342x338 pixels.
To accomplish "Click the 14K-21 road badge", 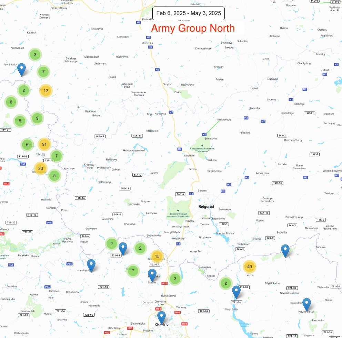I will coord(309,113).
